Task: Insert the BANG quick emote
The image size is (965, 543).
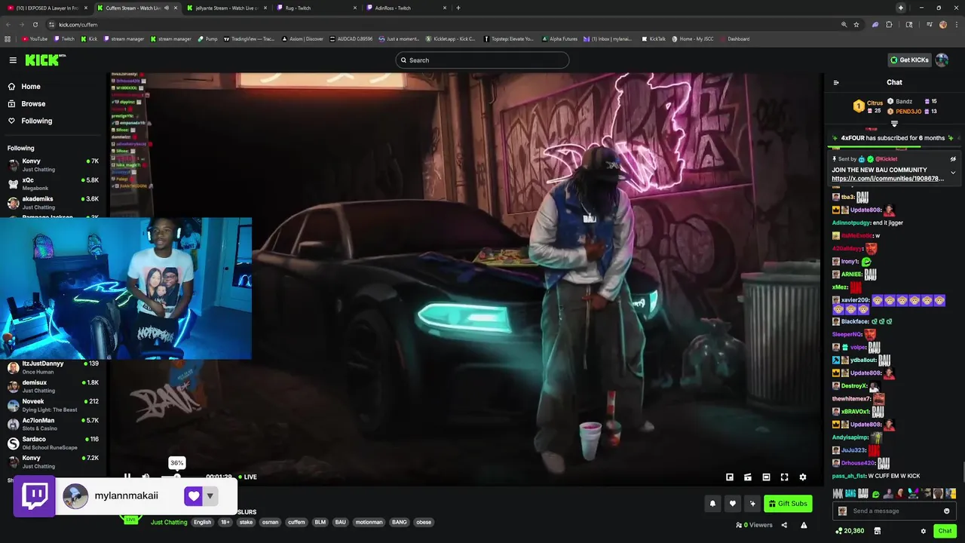Action: click(x=850, y=494)
